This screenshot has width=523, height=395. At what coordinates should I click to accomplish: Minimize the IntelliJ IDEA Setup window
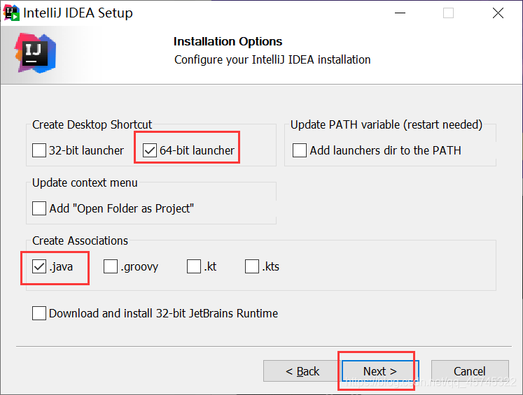[400, 13]
